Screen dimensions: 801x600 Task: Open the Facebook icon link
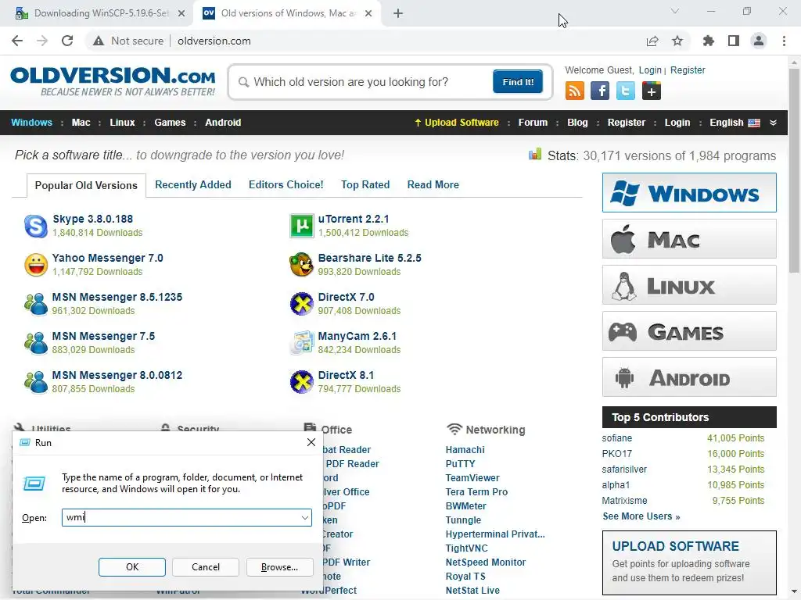[600, 91]
